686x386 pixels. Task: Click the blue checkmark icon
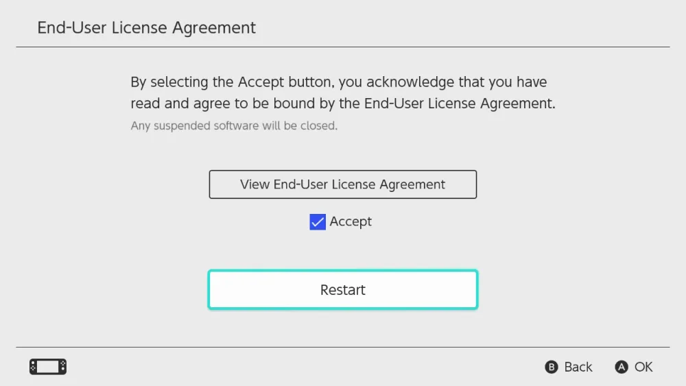click(318, 221)
